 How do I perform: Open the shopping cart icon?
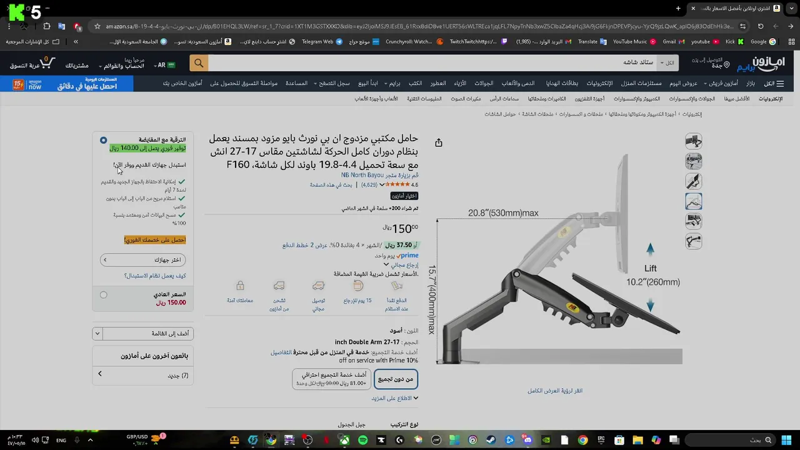(48, 62)
